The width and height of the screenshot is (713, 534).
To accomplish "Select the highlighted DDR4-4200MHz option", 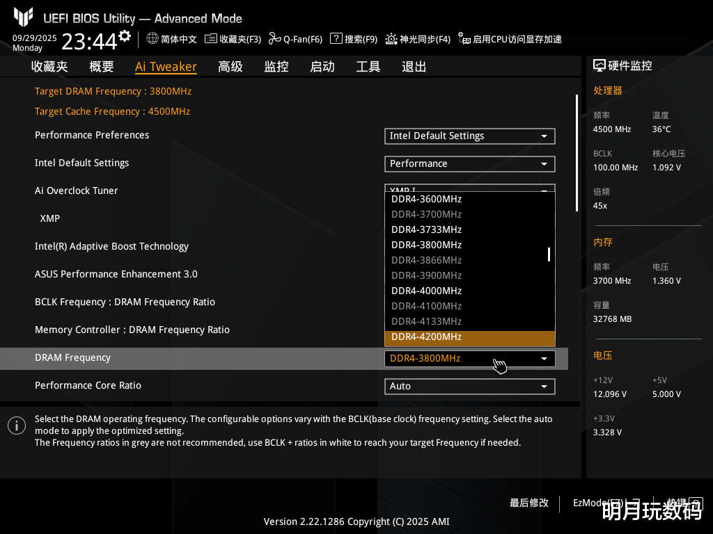I will tap(470, 337).
